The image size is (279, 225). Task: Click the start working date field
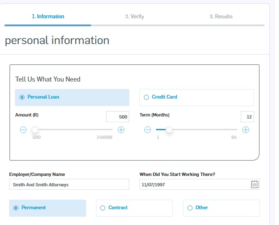tap(195, 184)
